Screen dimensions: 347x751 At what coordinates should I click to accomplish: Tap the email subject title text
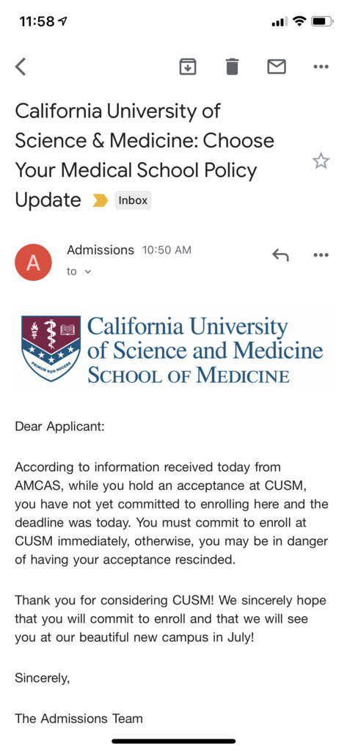(145, 155)
